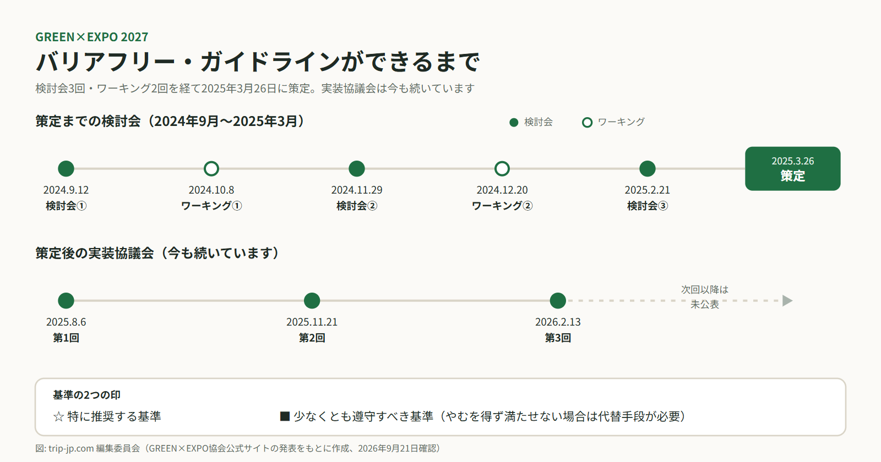
Task: Click the 2024.9.12 検討会① timeline dot
Action: 66,169
